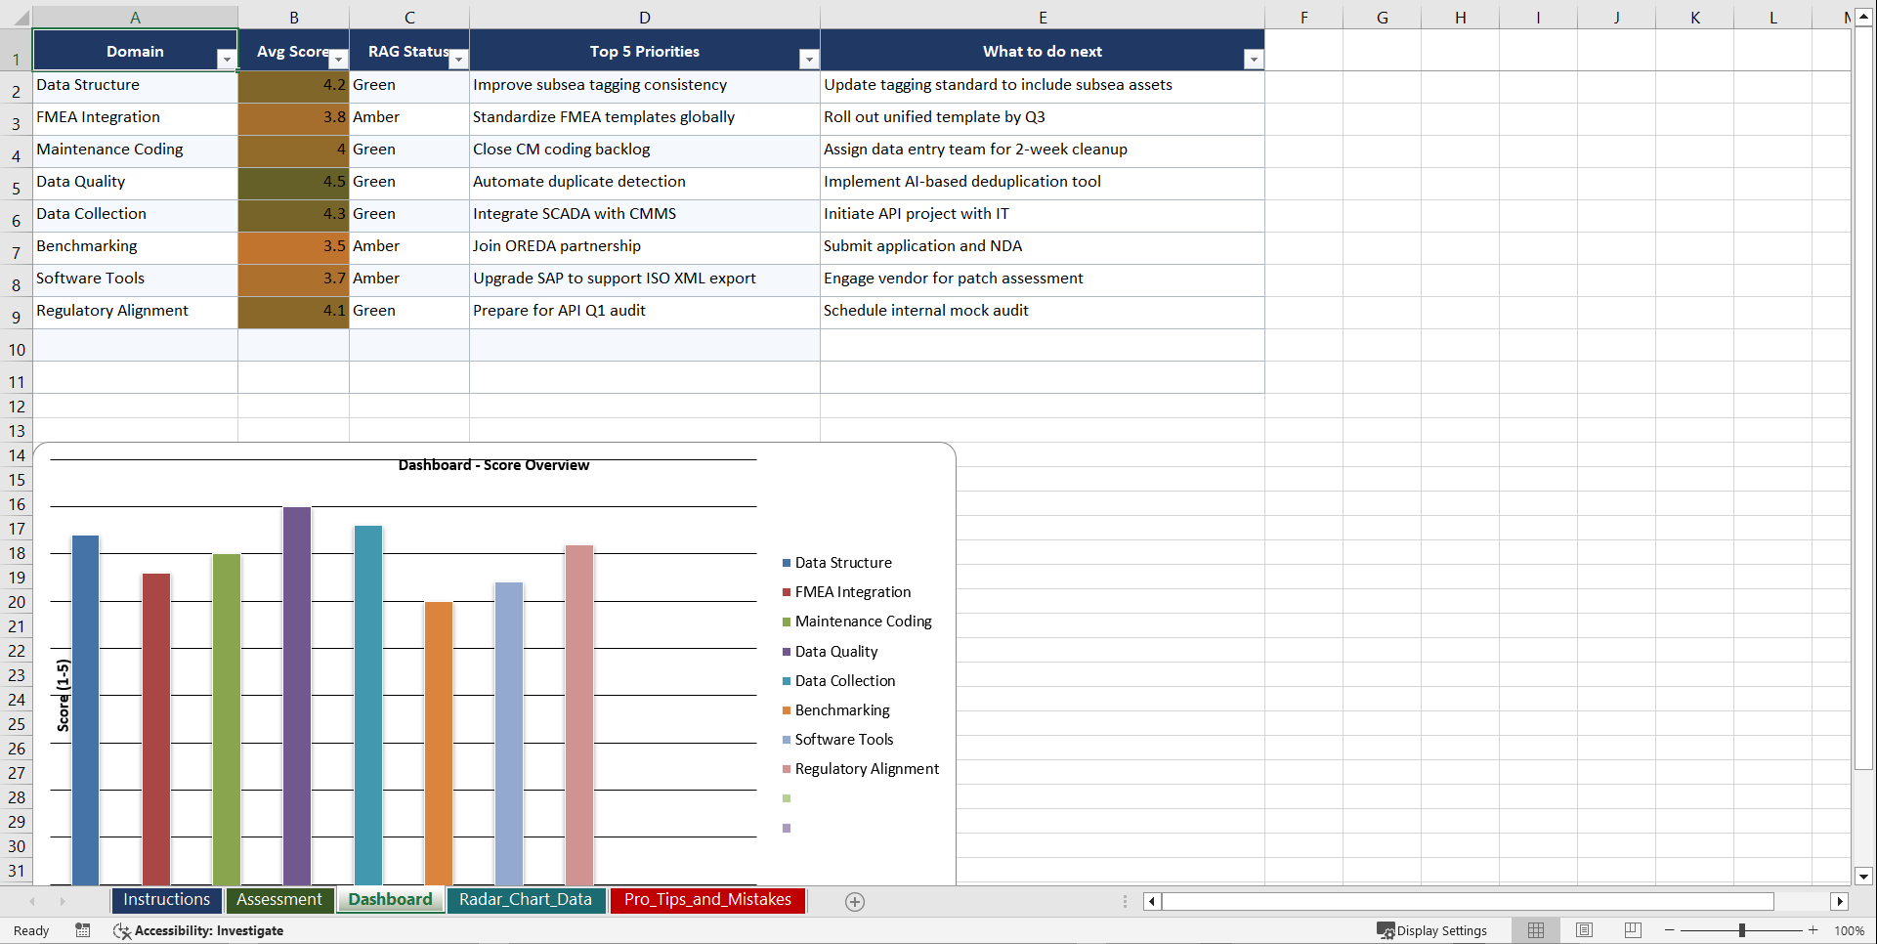Click the Zoom In plus icon
The width and height of the screenshot is (1877, 944).
1814,930
